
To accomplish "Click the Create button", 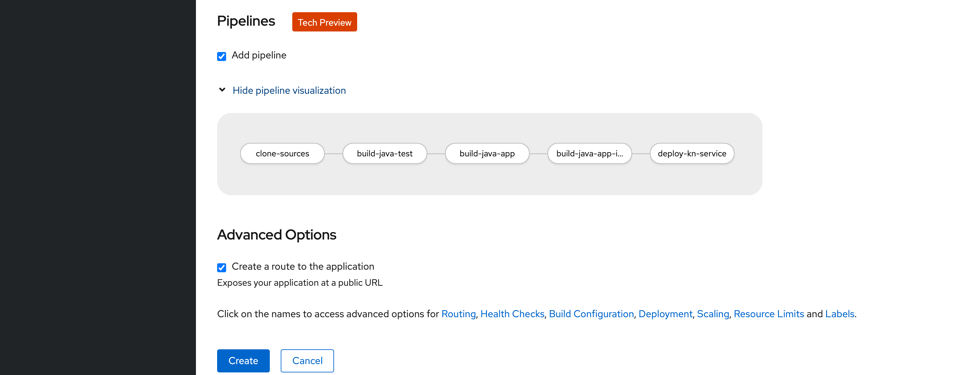I will pyautogui.click(x=243, y=361).
